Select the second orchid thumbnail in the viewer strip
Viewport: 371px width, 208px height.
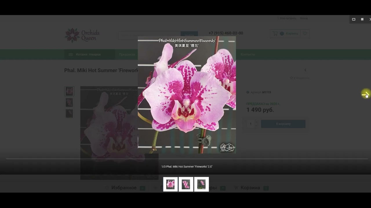[x=186, y=184]
